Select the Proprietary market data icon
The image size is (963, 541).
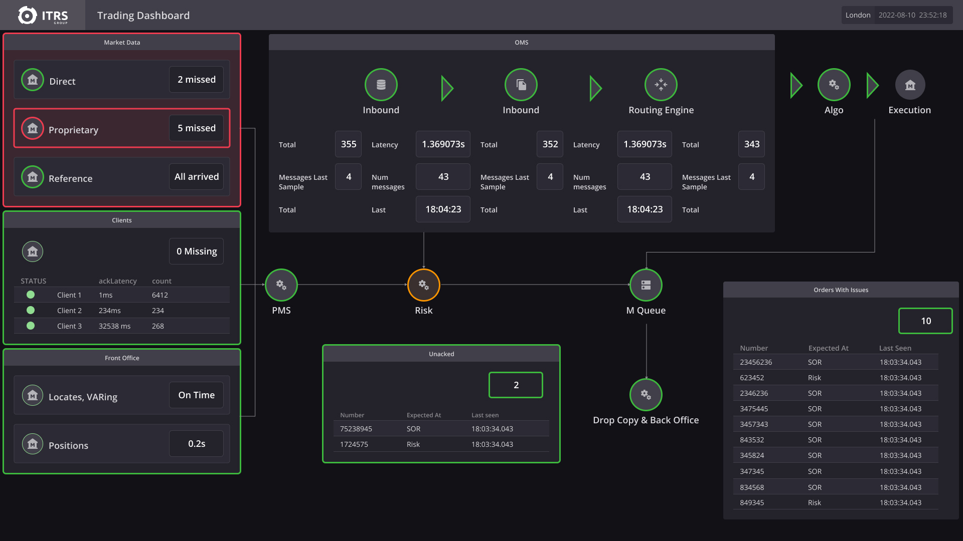33,128
